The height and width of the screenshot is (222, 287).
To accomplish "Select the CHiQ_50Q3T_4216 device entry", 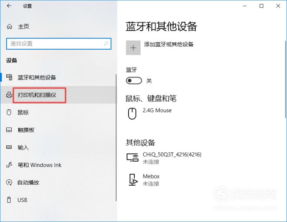I will tap(164, 158).
